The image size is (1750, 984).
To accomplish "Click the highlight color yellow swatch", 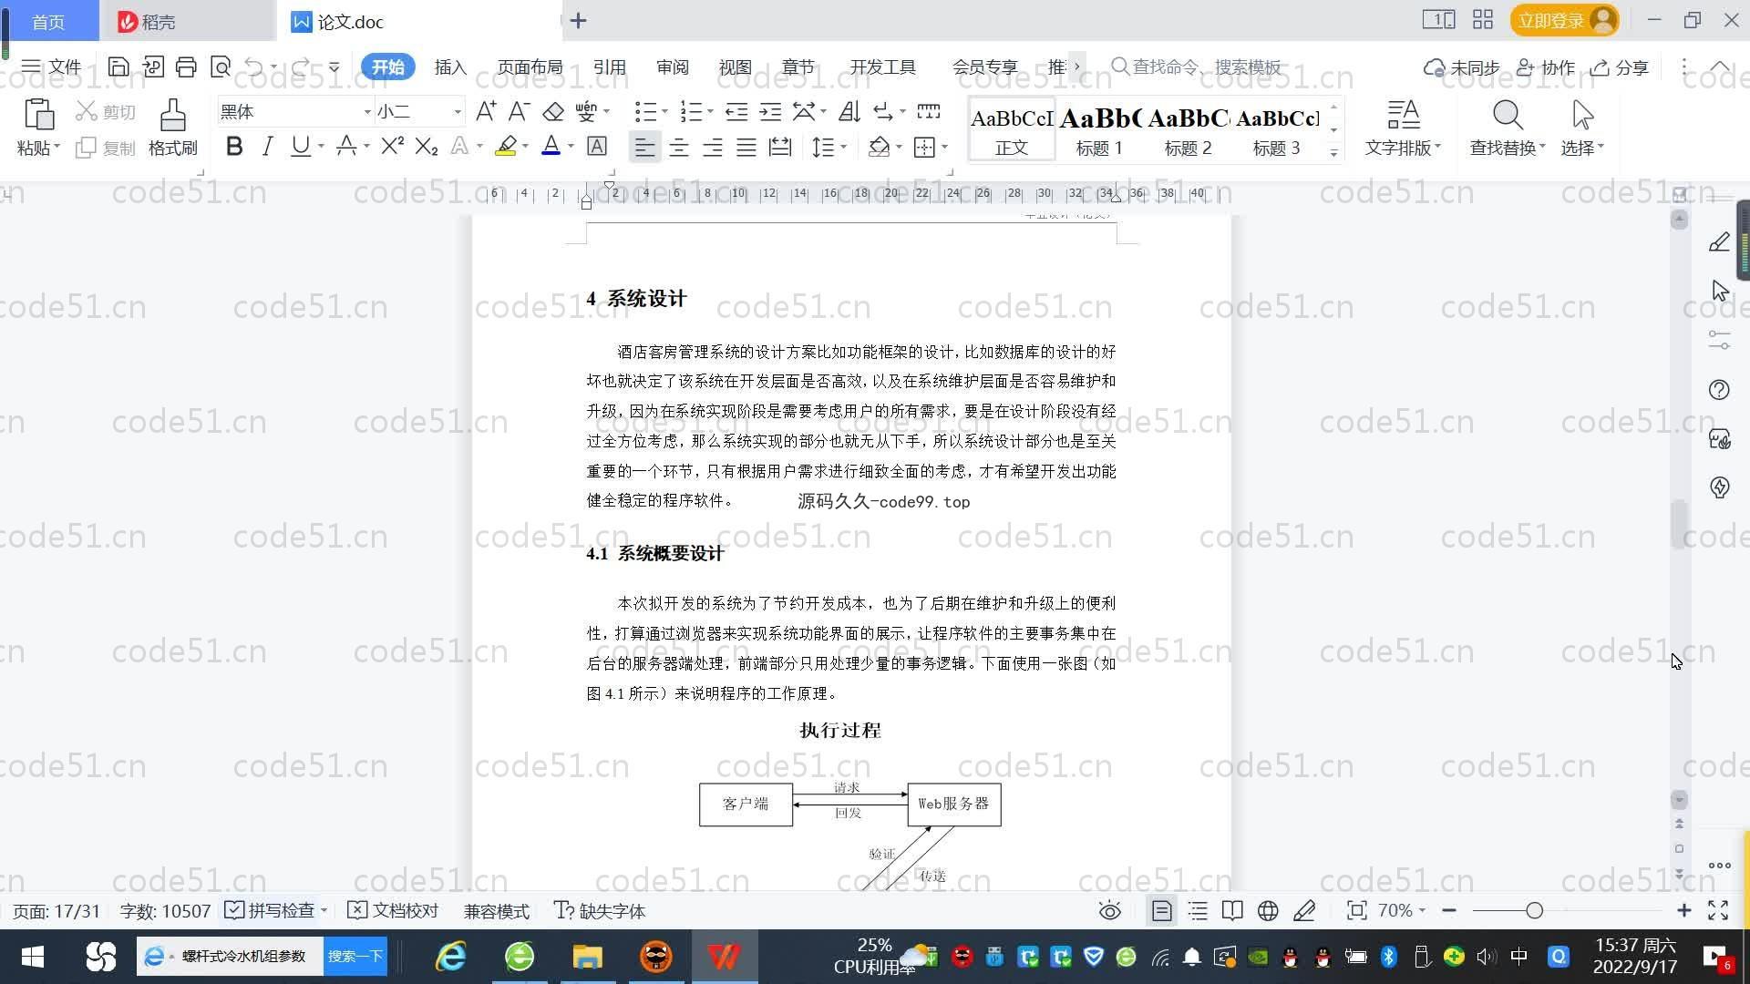I will [x=506, y=146].
